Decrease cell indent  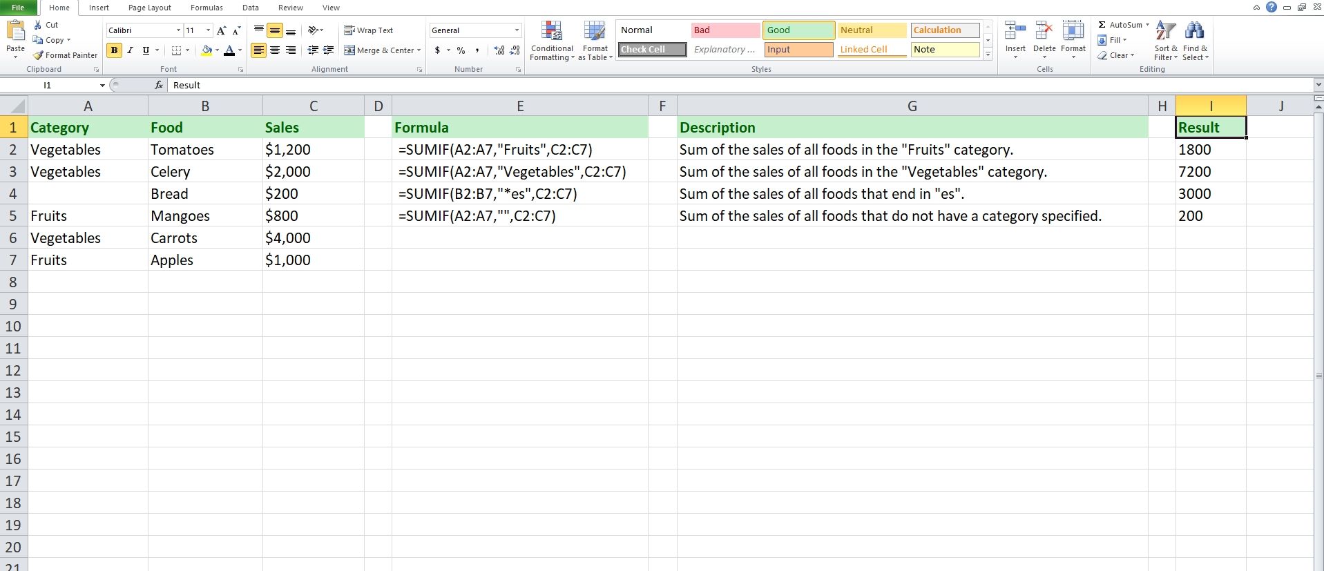[313, 50]
